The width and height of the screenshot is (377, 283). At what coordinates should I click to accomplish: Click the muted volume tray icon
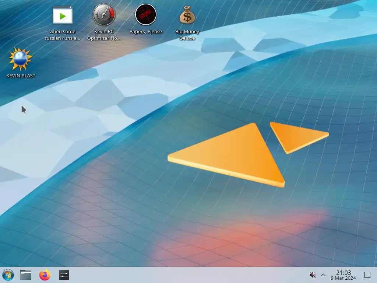tap(313, 275)
